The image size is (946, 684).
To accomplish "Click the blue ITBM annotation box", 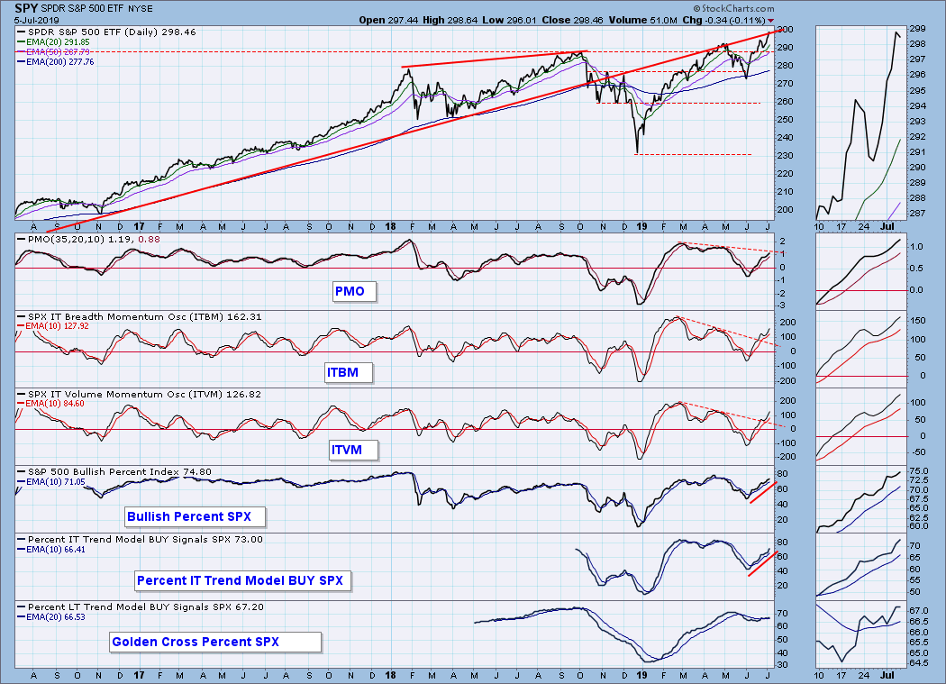I will (x=347, y=372).
